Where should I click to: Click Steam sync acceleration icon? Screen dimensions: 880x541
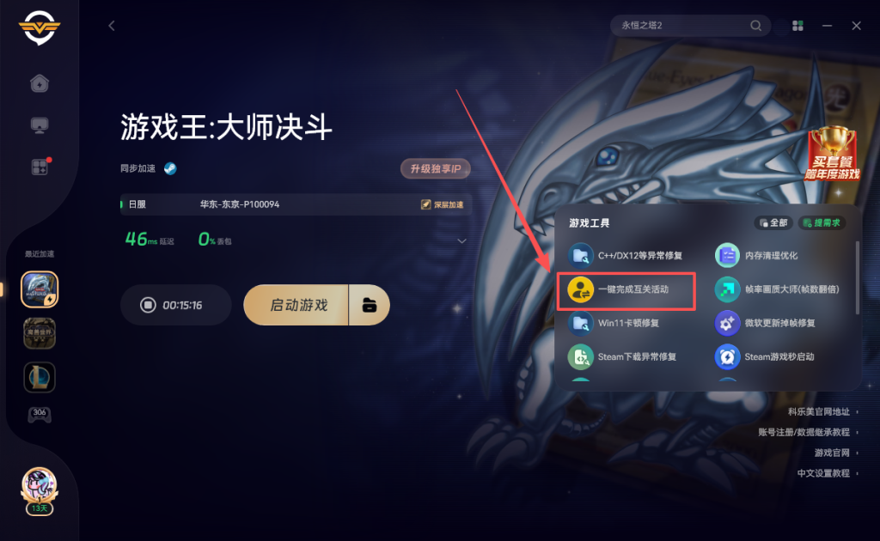click(x=170, y=169)
